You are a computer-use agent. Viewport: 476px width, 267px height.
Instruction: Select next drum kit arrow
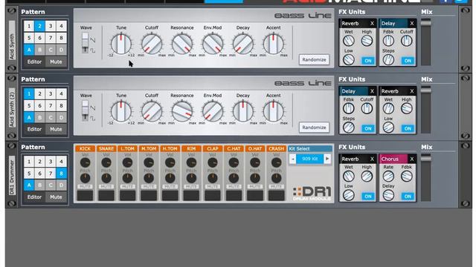pos(327,159)
